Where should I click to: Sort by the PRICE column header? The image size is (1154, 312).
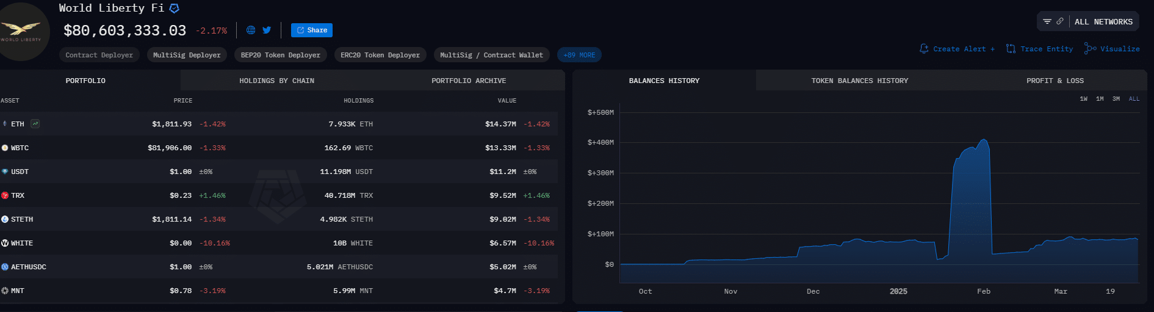coord(183,101)
